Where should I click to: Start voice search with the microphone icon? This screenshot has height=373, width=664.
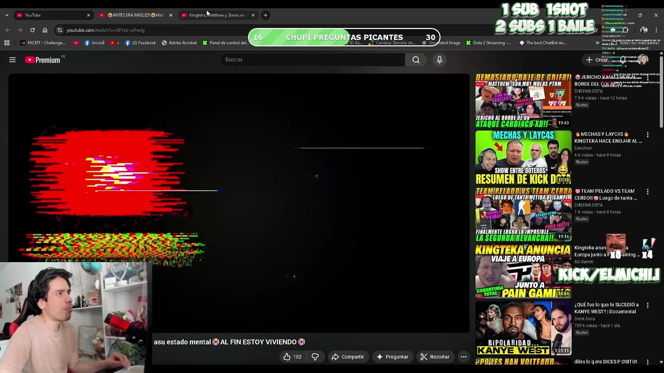pyautogui.click(x=439, y=60)
